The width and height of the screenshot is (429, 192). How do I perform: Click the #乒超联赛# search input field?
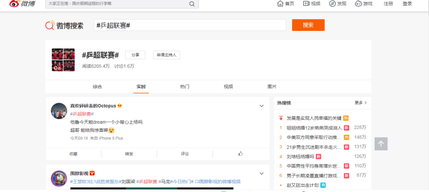[190, 25]
